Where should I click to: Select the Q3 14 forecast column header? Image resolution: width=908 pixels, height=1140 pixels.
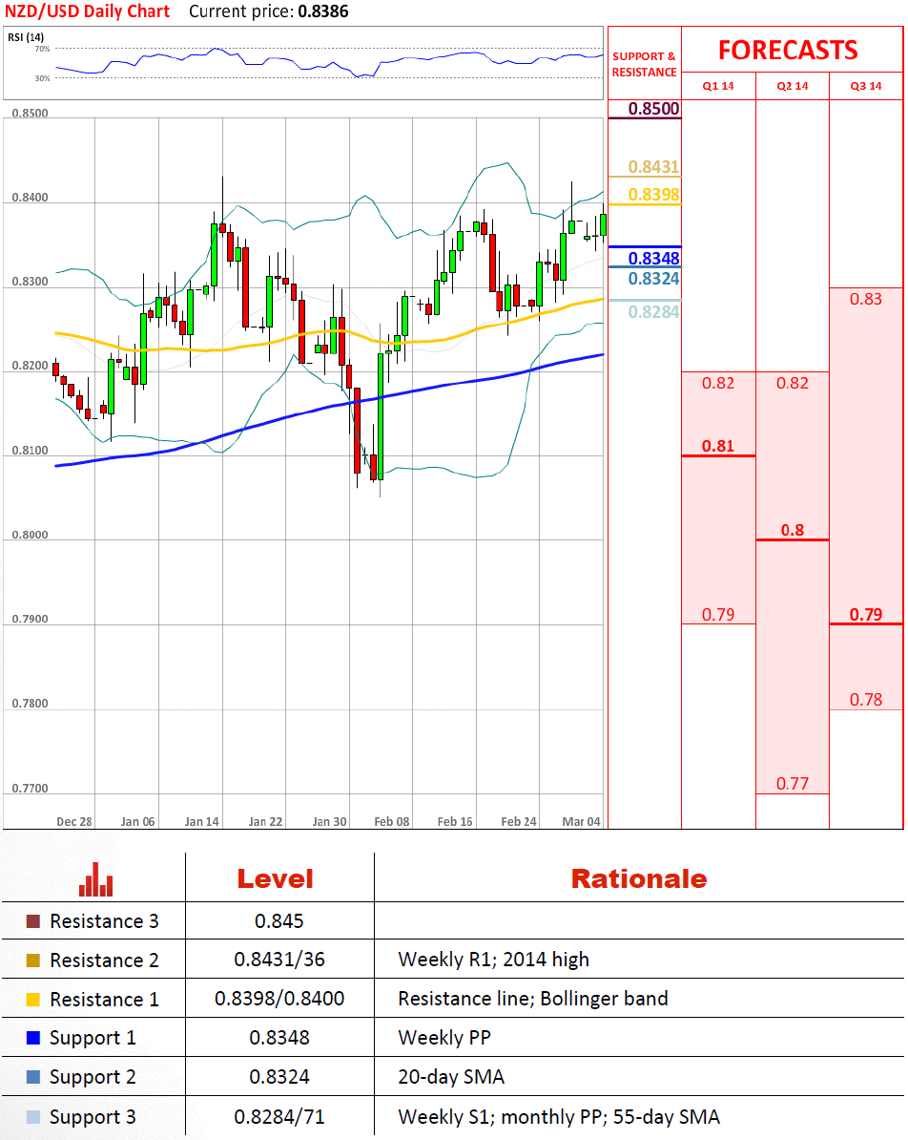pyautogui.click(x=866, y=86)
